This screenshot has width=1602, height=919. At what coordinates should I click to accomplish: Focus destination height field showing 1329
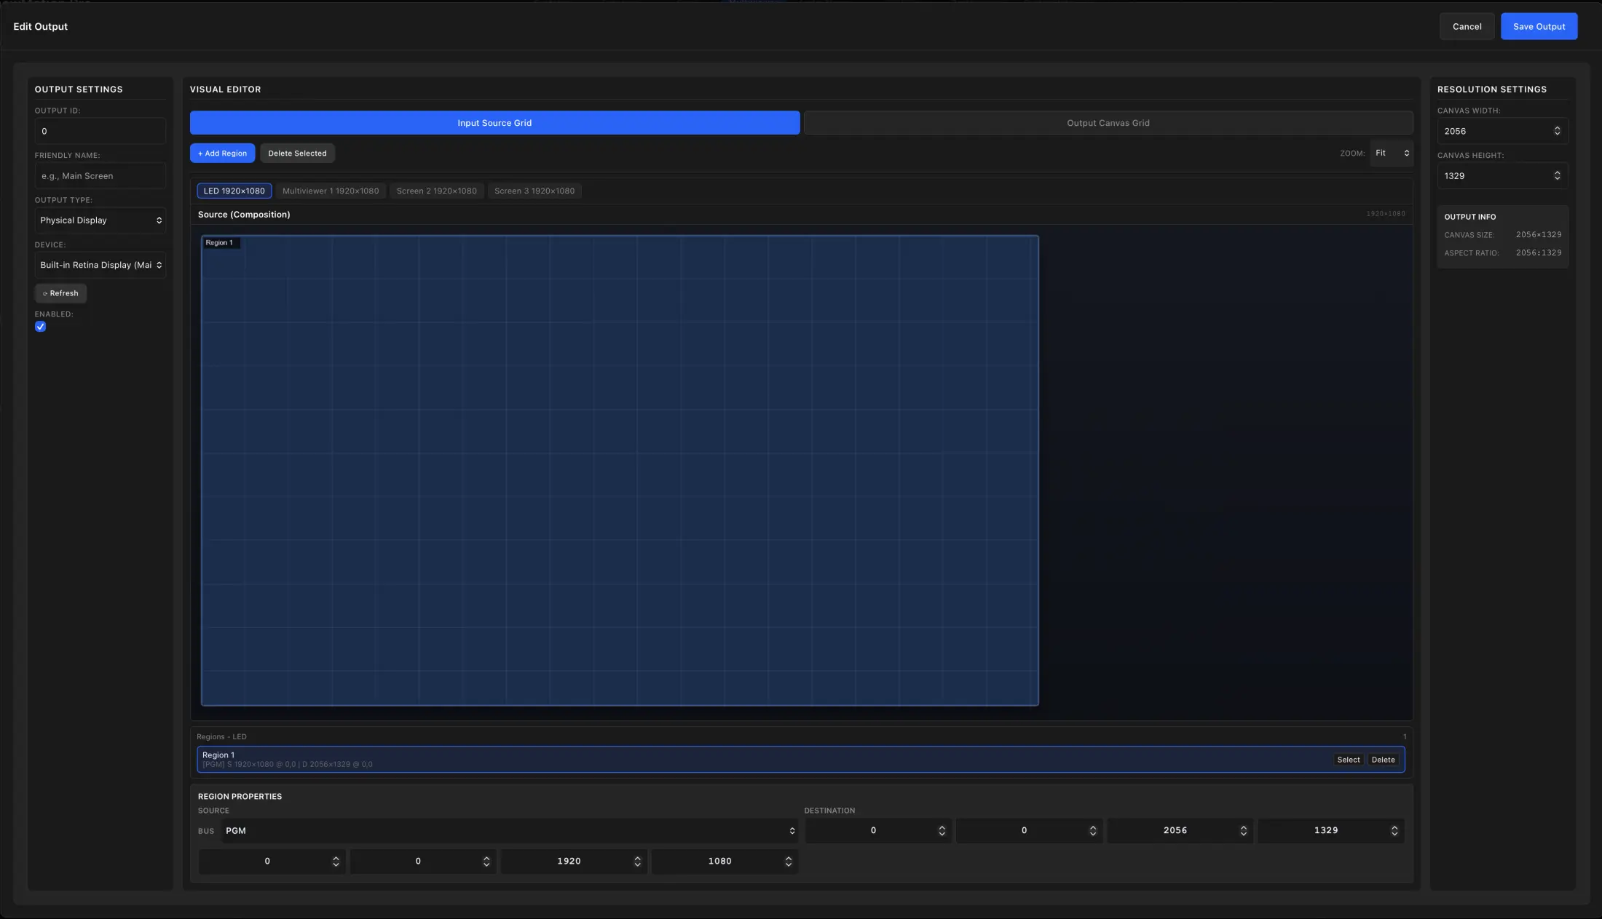coord(1331,830)
